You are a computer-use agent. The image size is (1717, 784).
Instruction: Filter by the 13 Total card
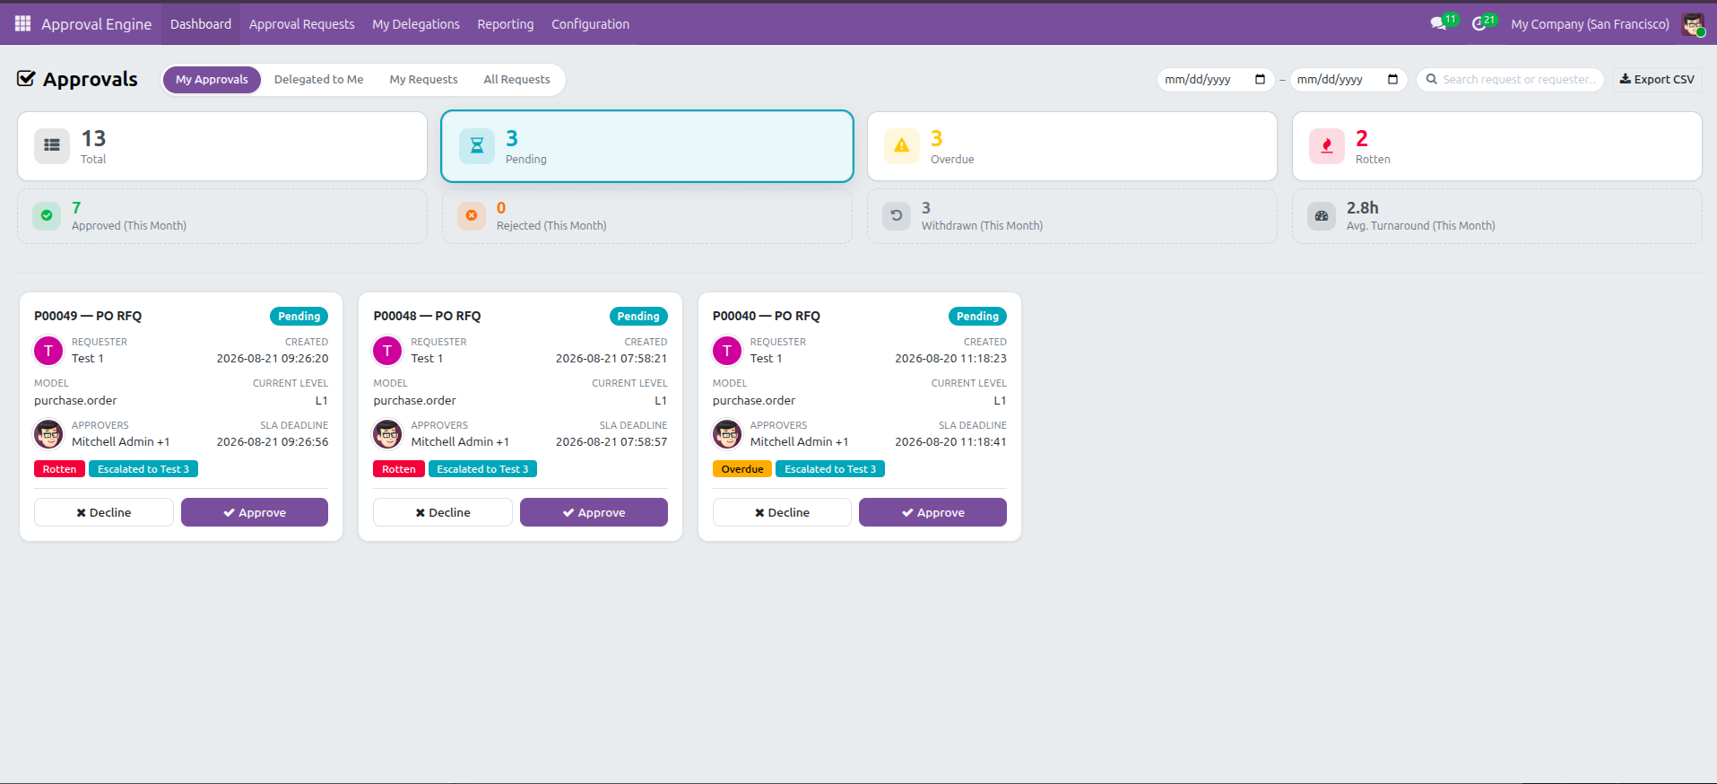(x=222, y=146)
